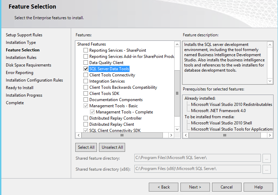
Task: Check Data Quality Client feature
Action: coord(86,63)
